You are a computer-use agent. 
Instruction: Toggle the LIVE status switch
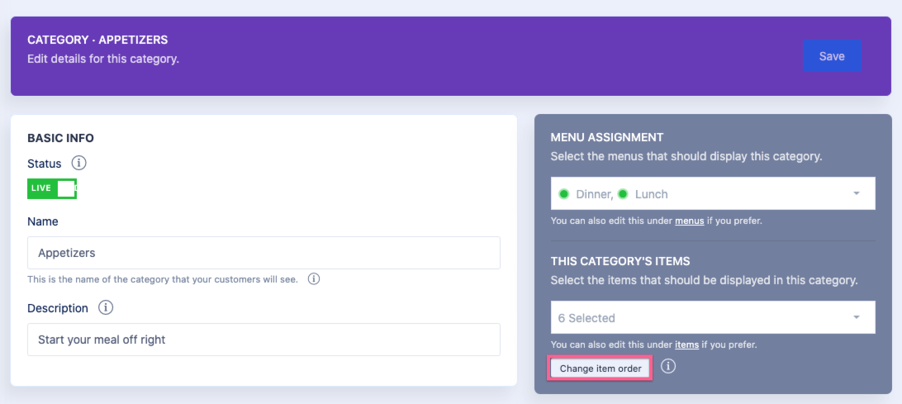52,188
